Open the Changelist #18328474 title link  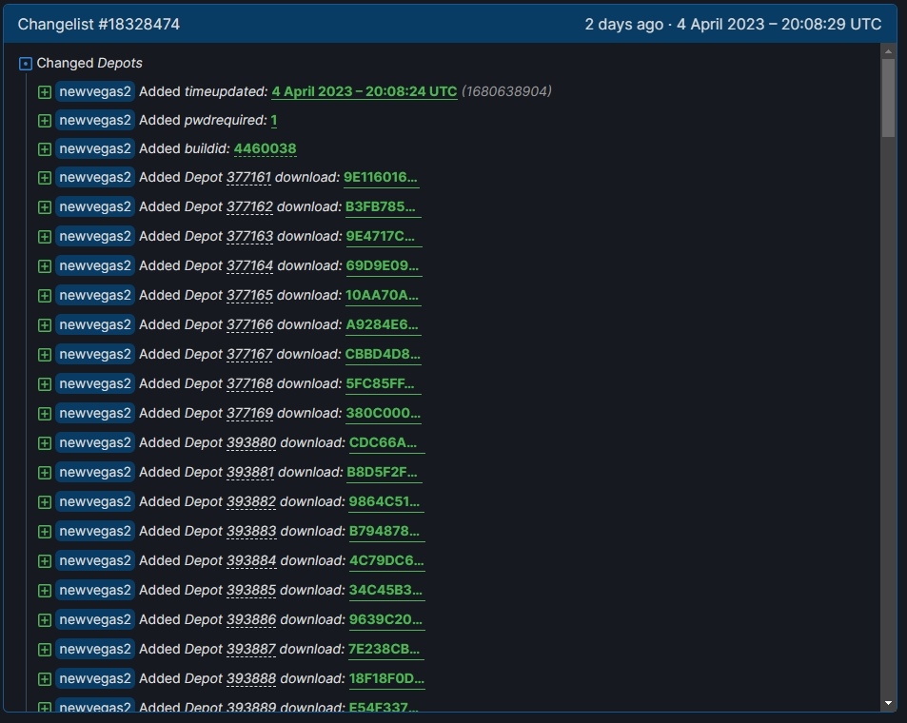98,25
